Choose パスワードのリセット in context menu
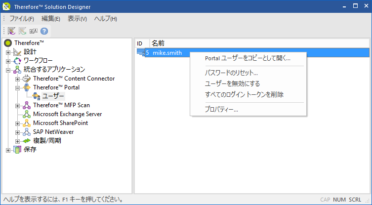The height and width of the screenshot is (205, 372). click(248, 73)
